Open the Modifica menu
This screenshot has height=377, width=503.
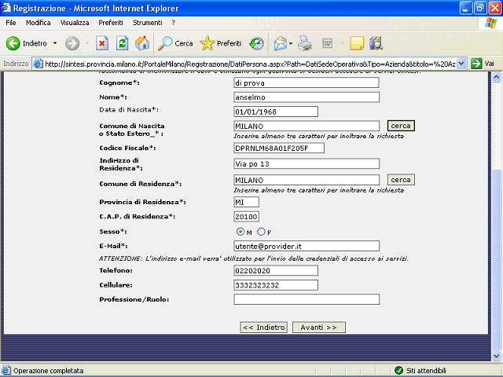click(x=39, y=23)
